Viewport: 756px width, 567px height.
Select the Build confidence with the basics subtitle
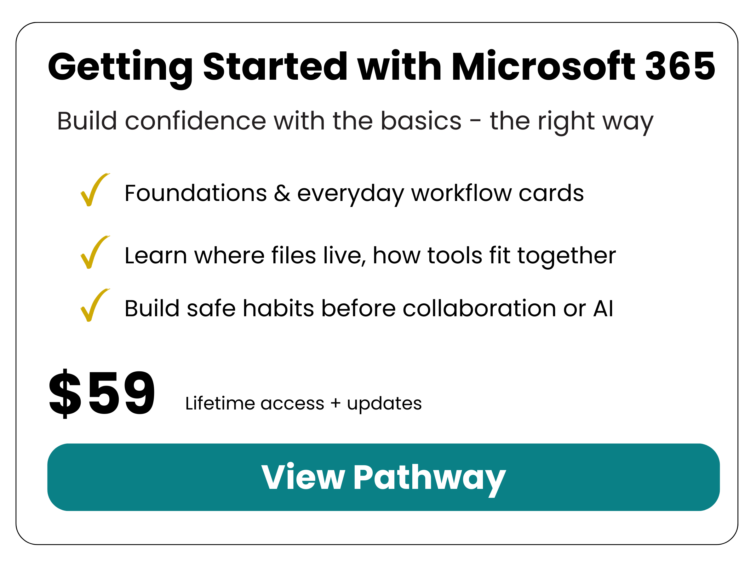(355, 121)
